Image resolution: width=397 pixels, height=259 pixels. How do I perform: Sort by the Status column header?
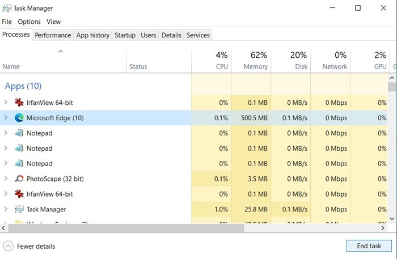coord(159,61)
